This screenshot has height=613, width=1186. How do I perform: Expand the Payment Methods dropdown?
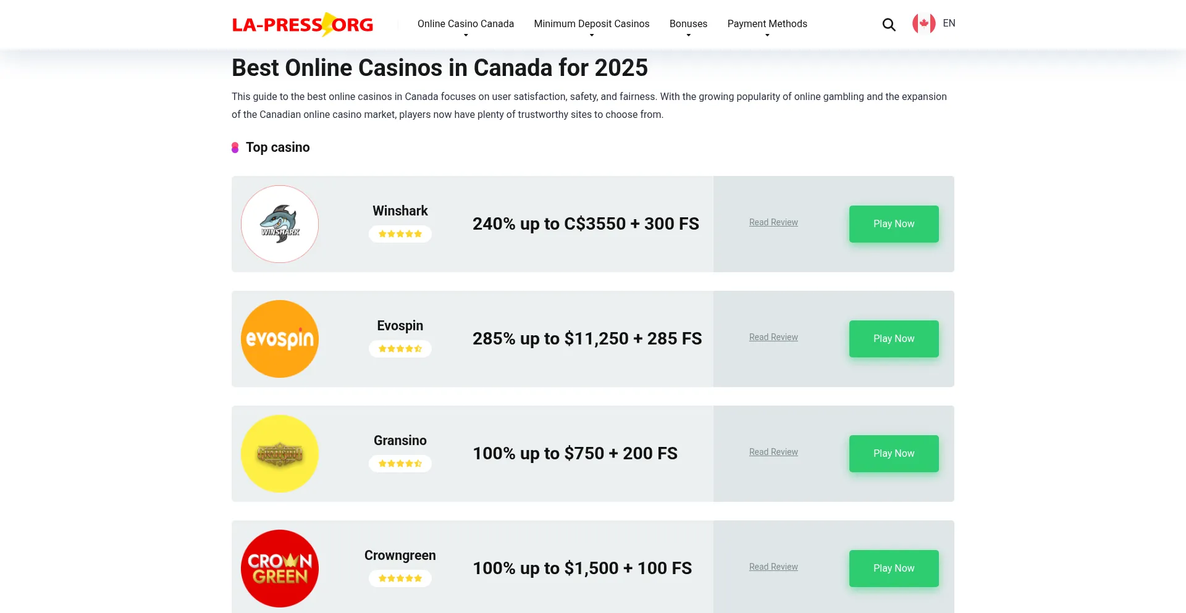tap(767, 24)
